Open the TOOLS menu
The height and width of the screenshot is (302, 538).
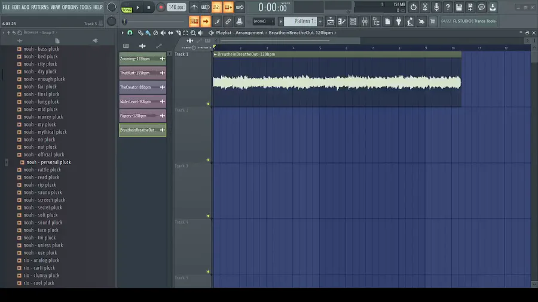tap(85, 7)
